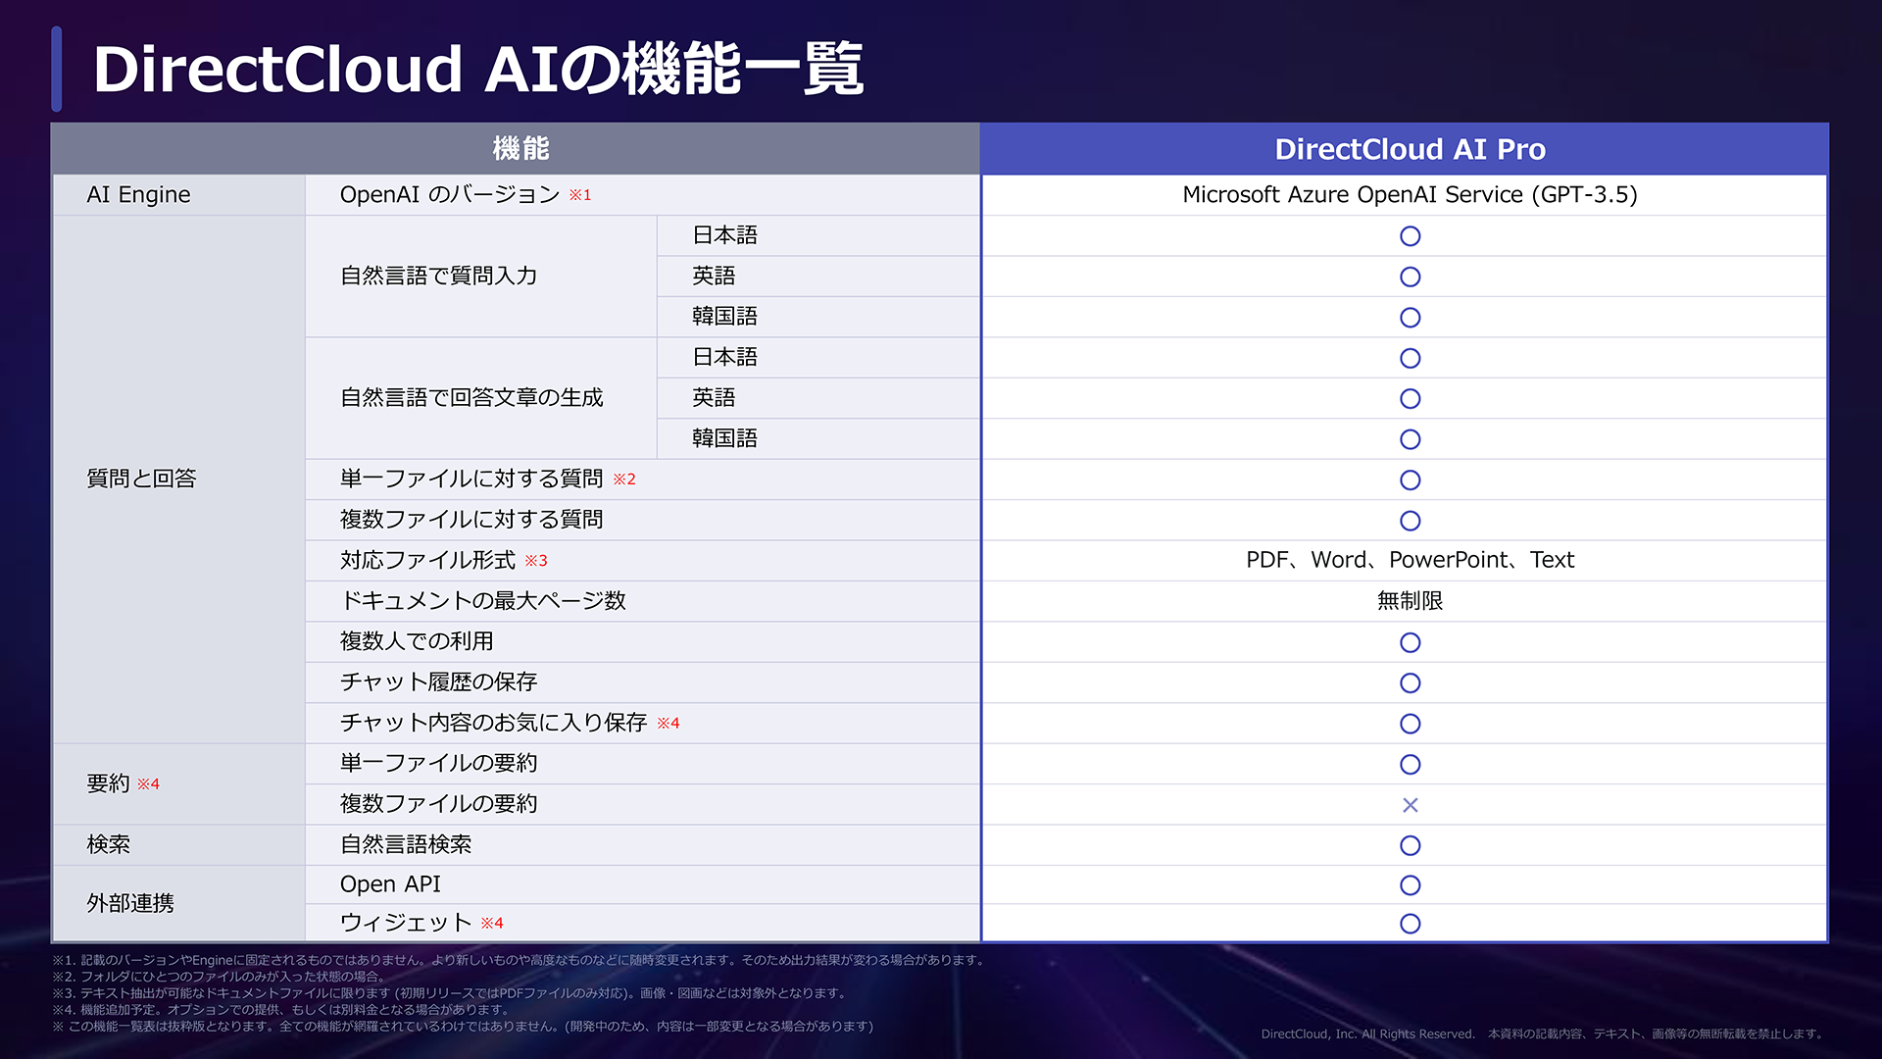The width and height of the screenshot is (1882, 1059).
Task: Select the DirectCloud AI Pro column header
Action: coord(1404,149)
